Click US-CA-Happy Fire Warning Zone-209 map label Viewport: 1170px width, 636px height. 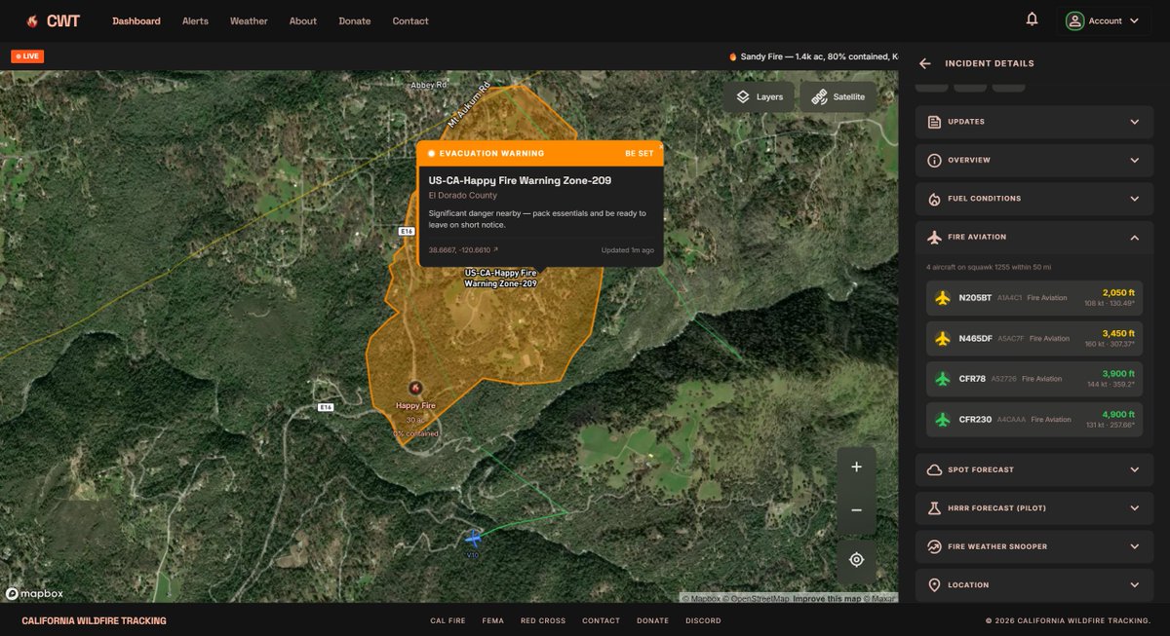coord(500,279)
